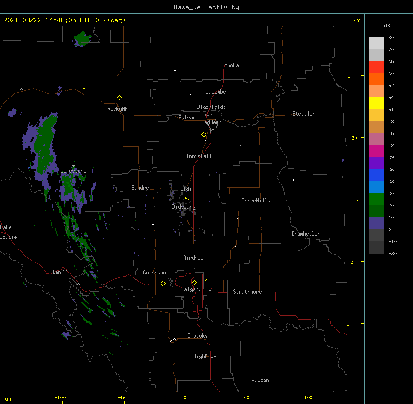This screenshot has height=404, width=413.
Task: Select the red swatch between 65 and 60
Action: (x=377, y=68)
